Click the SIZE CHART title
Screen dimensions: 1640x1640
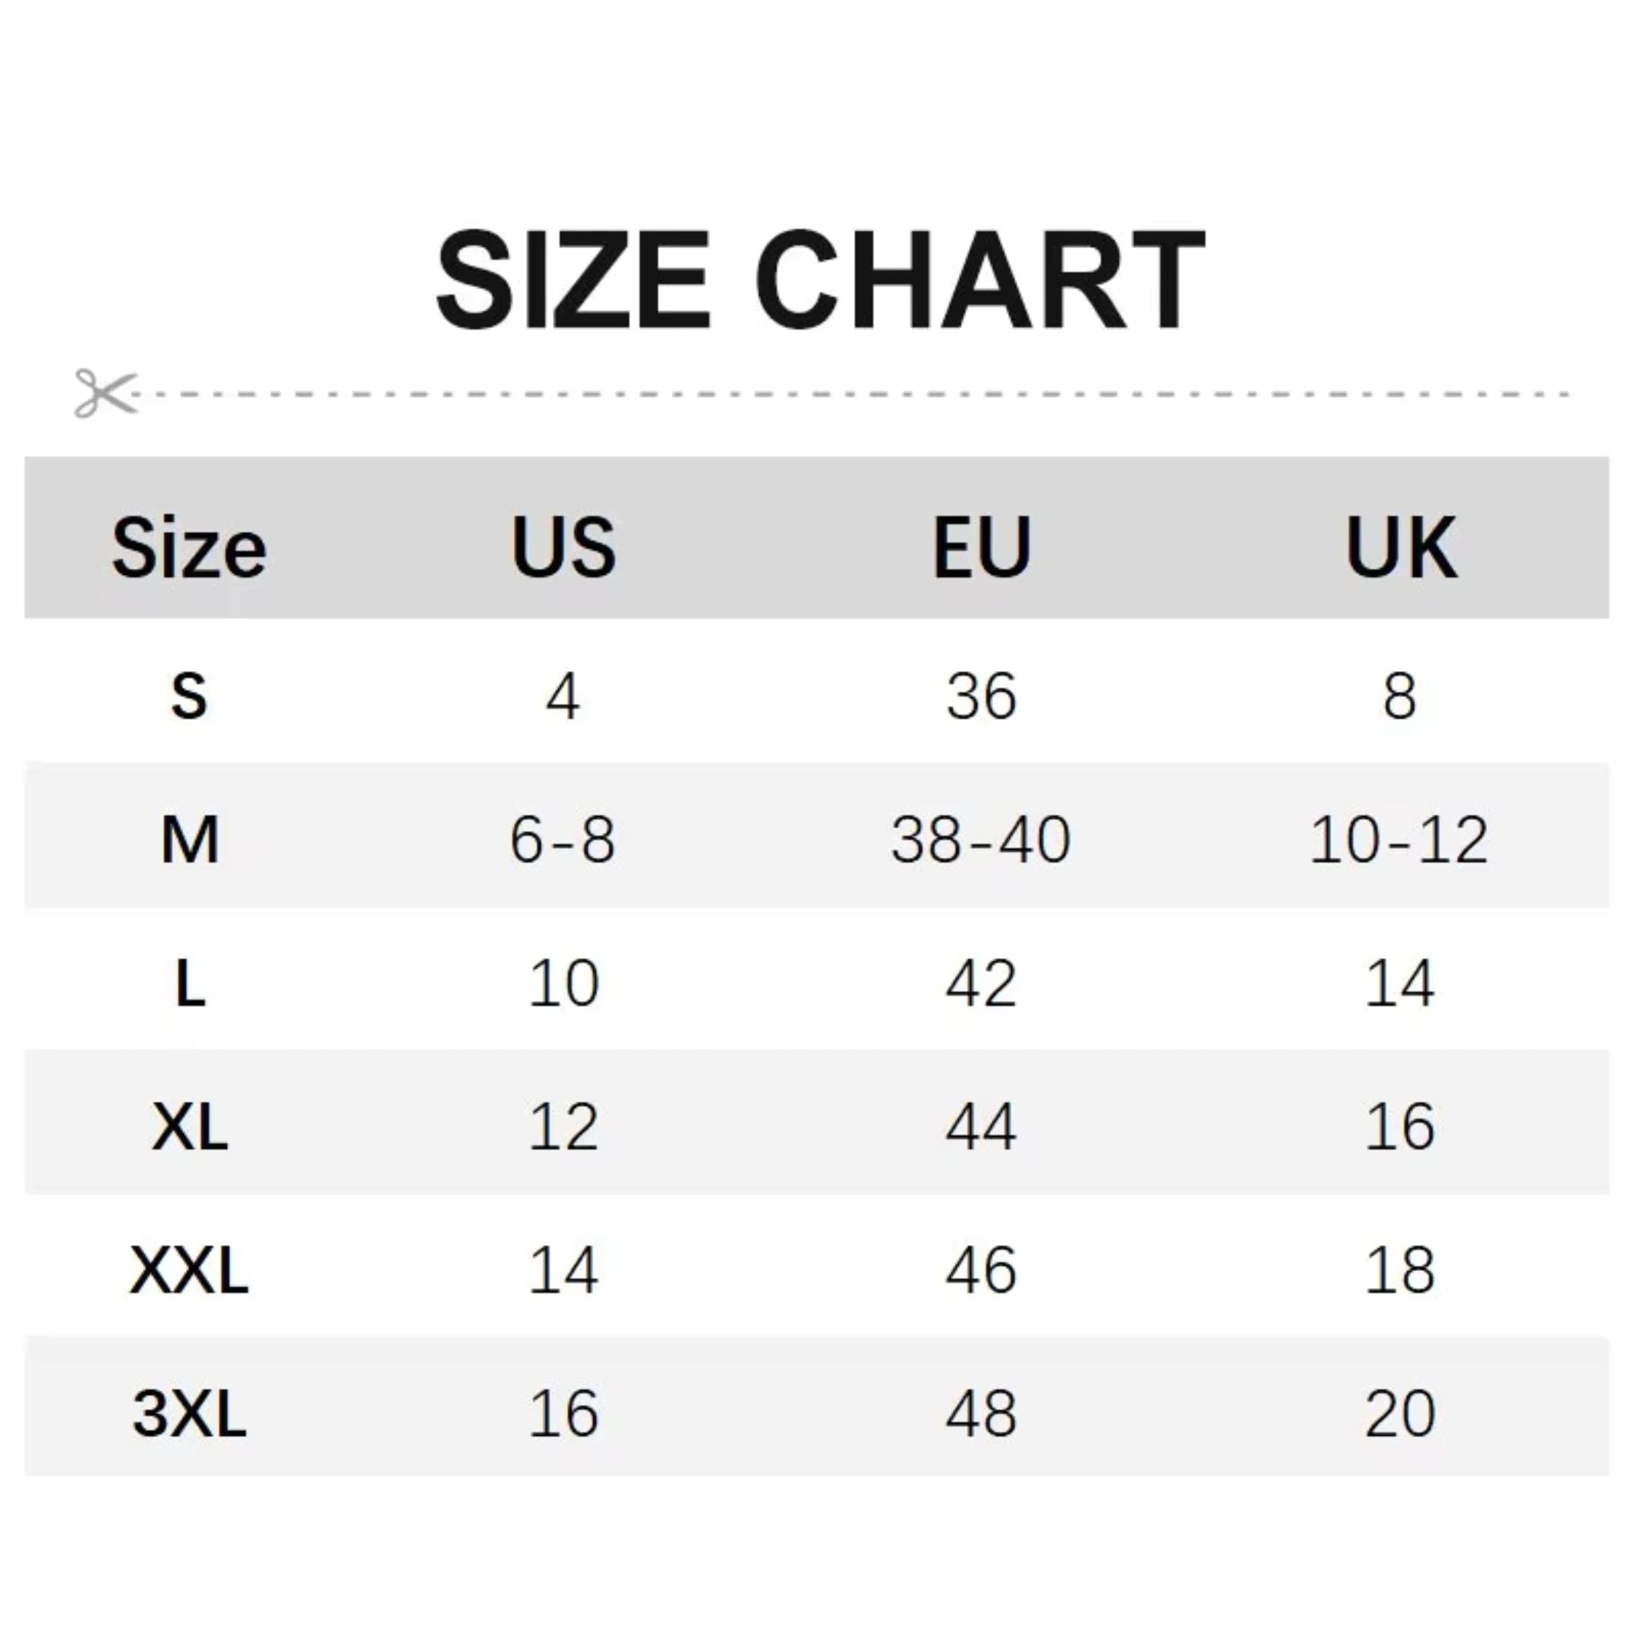pos(820,279)
